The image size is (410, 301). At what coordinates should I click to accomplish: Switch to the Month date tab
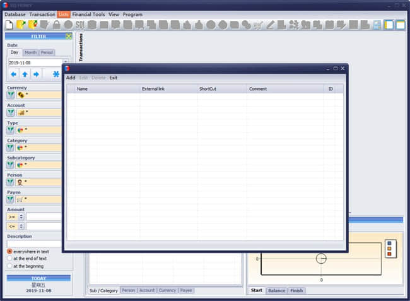(x=31, y=52)
